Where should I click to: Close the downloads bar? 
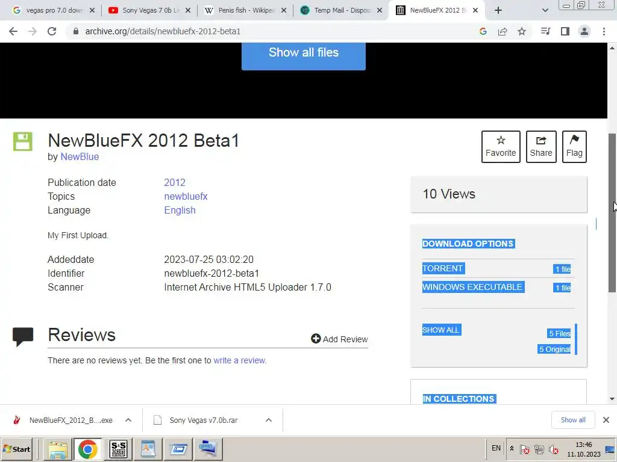coord(606,420)
